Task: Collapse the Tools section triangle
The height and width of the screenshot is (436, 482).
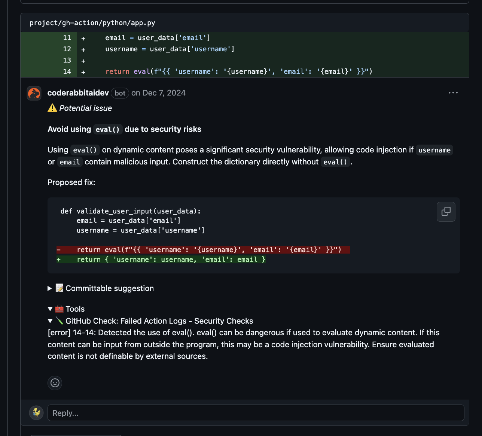Action: click(x=50, y=309)
